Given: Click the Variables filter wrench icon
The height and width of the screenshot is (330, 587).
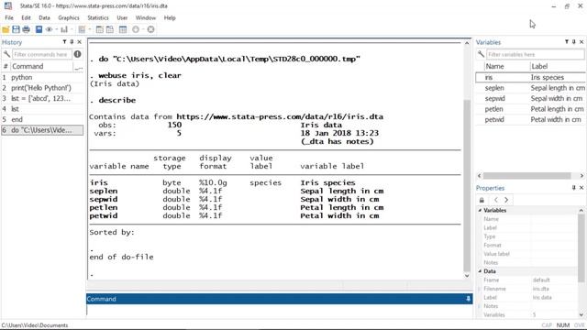Looking at the screenshot, I should point(481,54).
